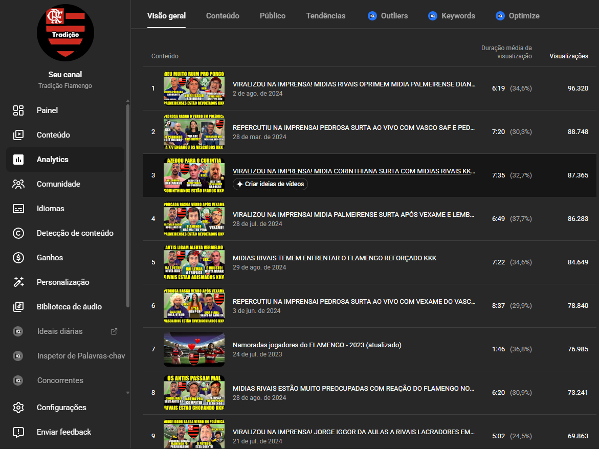Open Ganhos from sidebar
This screenshot has height=449, width=599.
(65, 258)
